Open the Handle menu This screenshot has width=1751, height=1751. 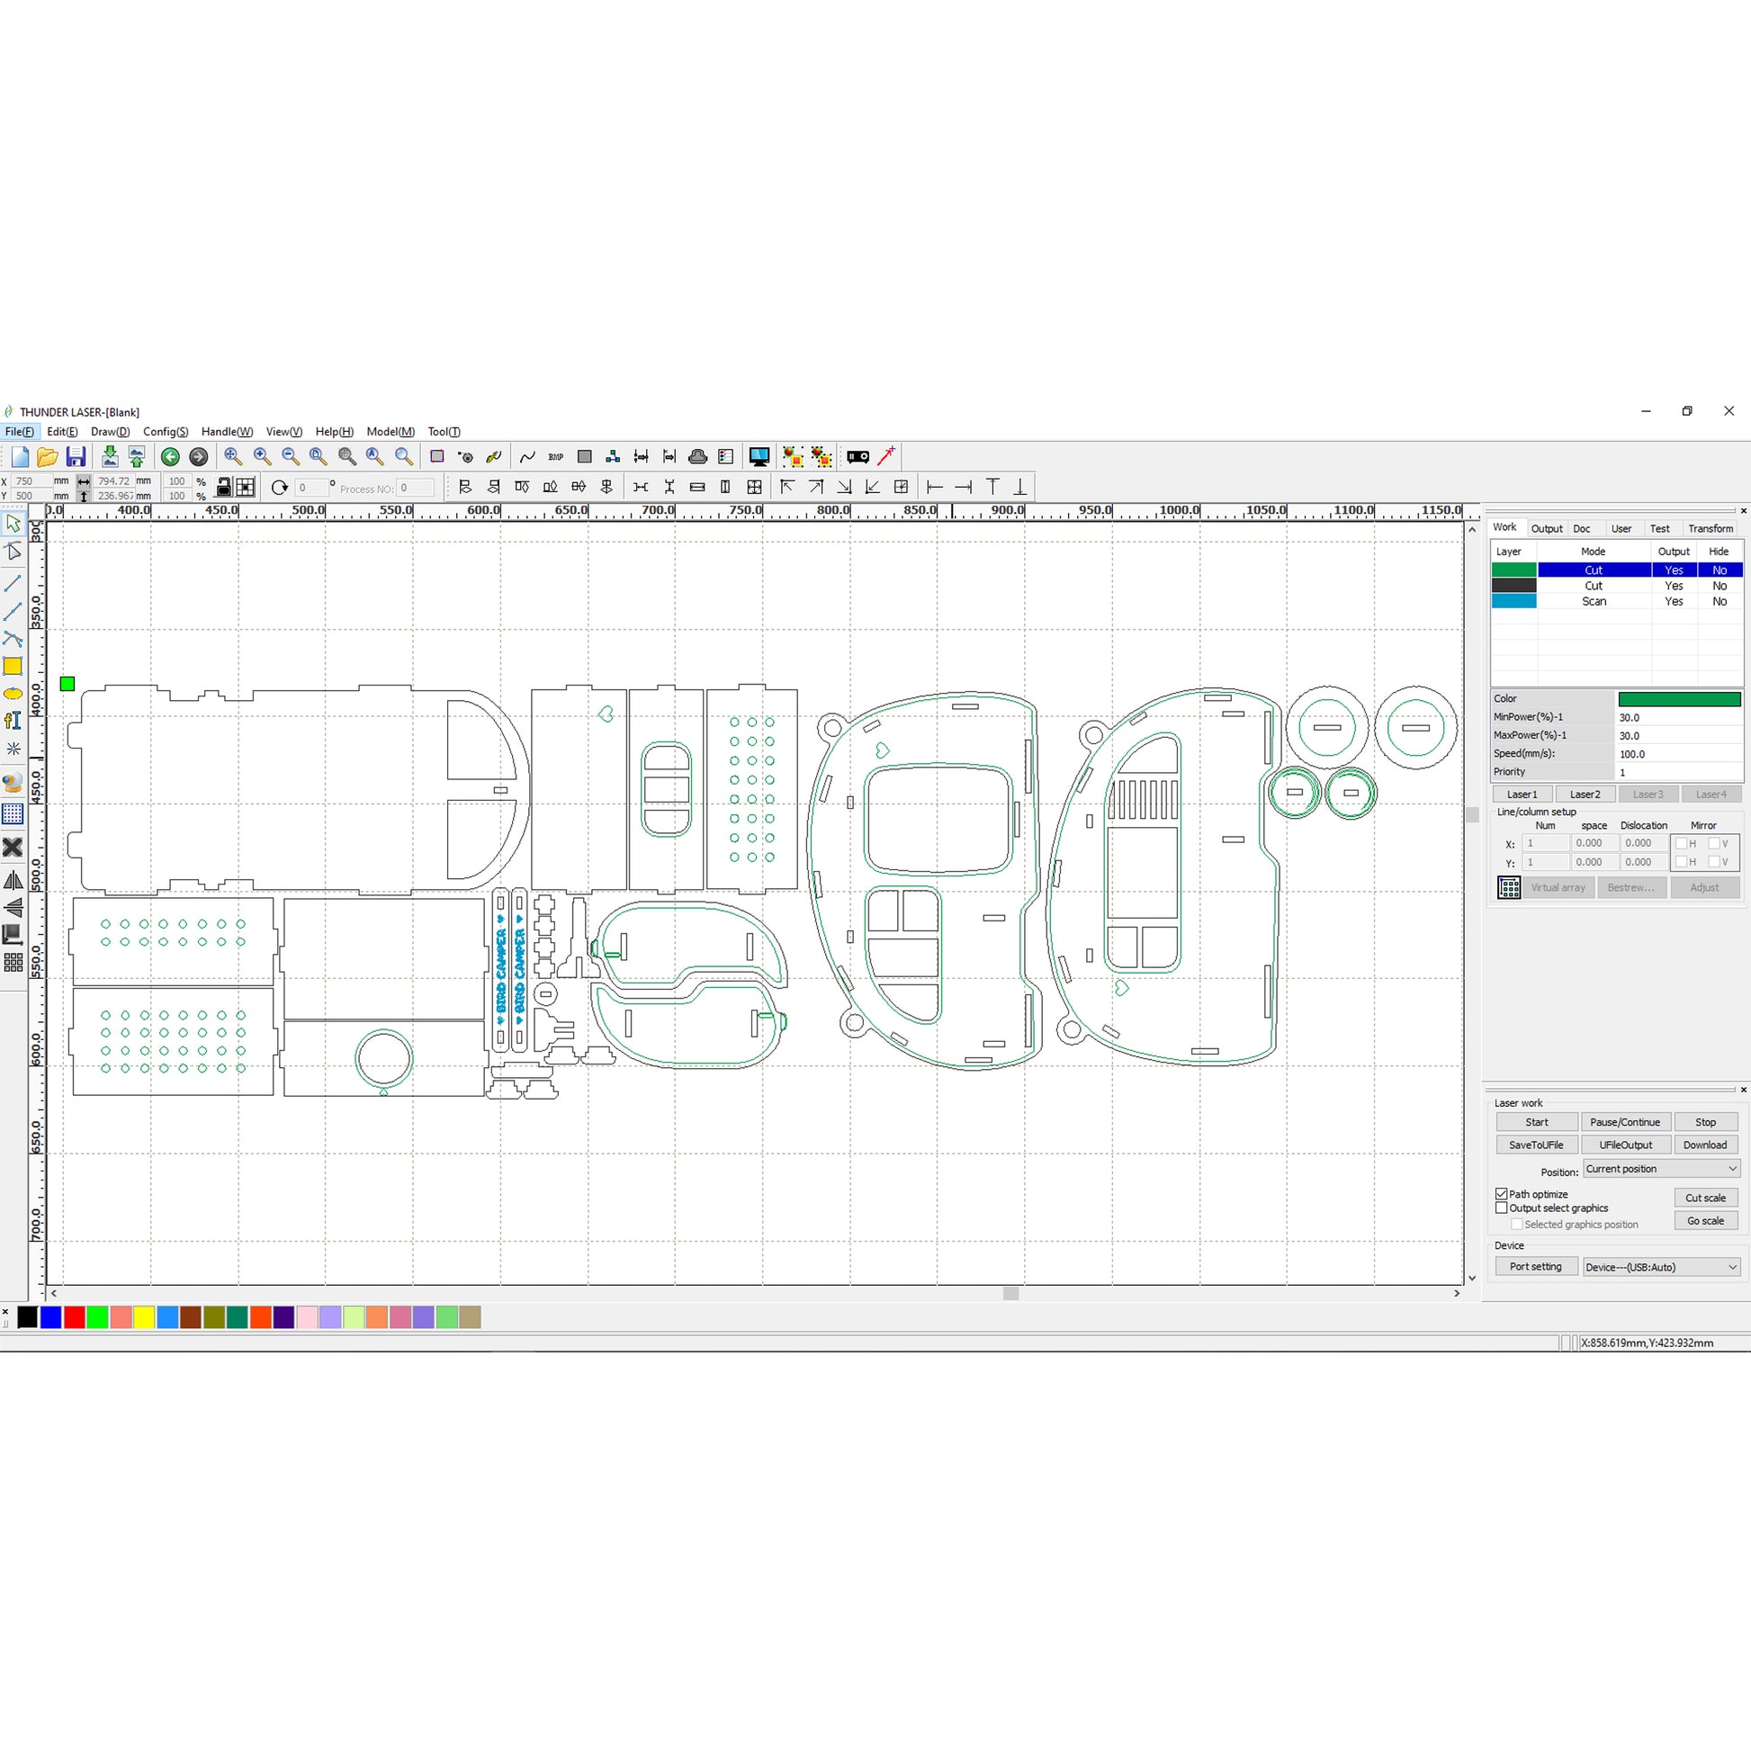(x=227, y=431)
